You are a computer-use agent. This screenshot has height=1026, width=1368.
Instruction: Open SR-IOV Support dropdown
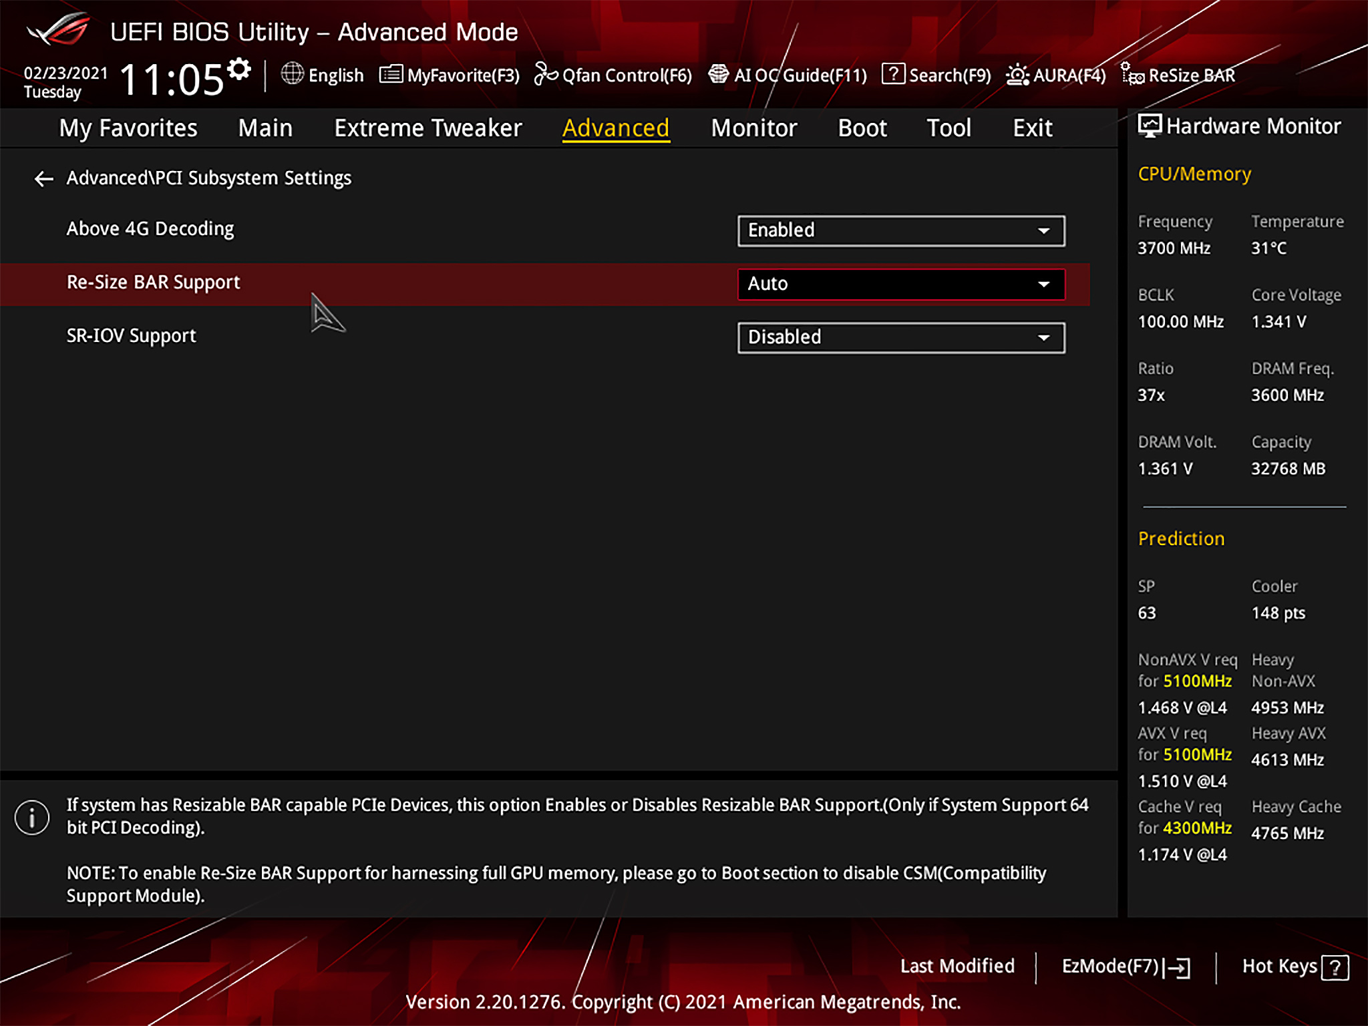pyautogui.click(x=900, y=337)
